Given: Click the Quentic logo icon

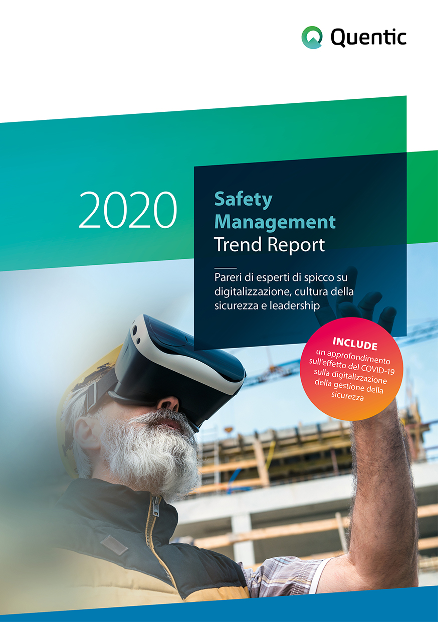Looking at the screenshot, I should pos(312,37).
